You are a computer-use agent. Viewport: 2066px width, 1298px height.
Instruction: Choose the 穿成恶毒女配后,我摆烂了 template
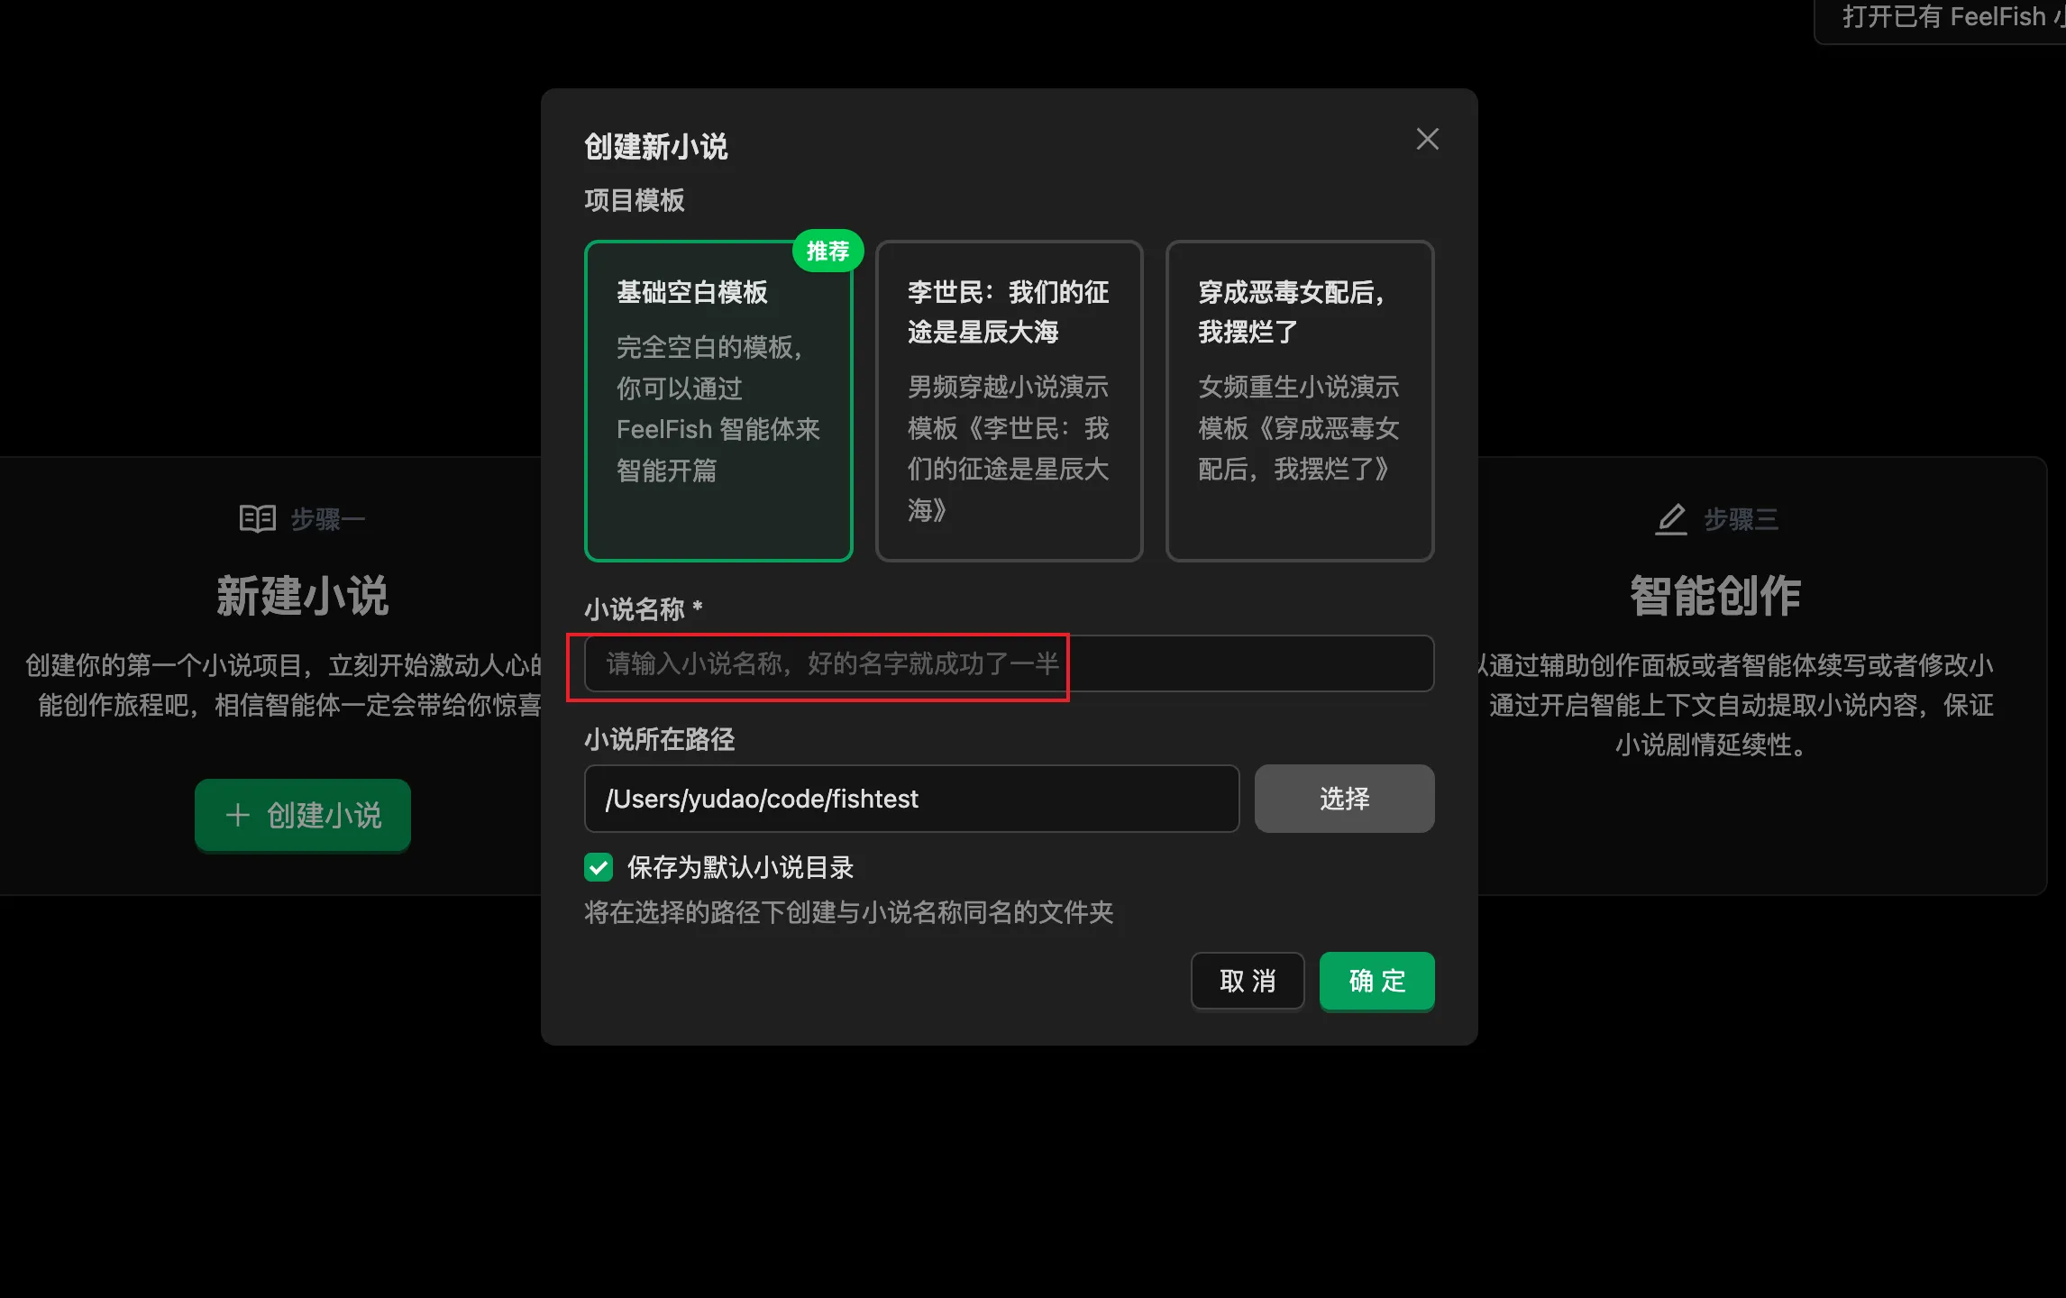[1299, 401]
